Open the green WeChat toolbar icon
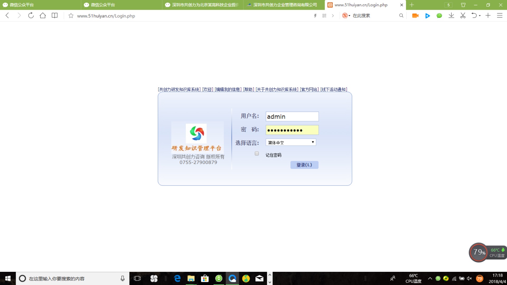Image resolution: width=507 pixels, height=285 pixels. (x=439, y=16)
